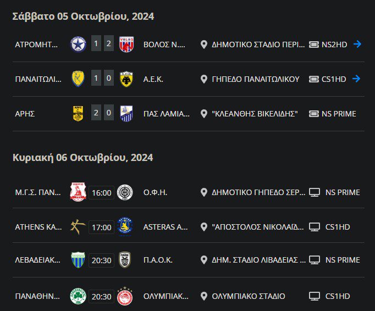Screen dimensions: 375x311
Task: Click the TV icon beside CS1HD for Panathinaikos match
Action: point(315,296)
